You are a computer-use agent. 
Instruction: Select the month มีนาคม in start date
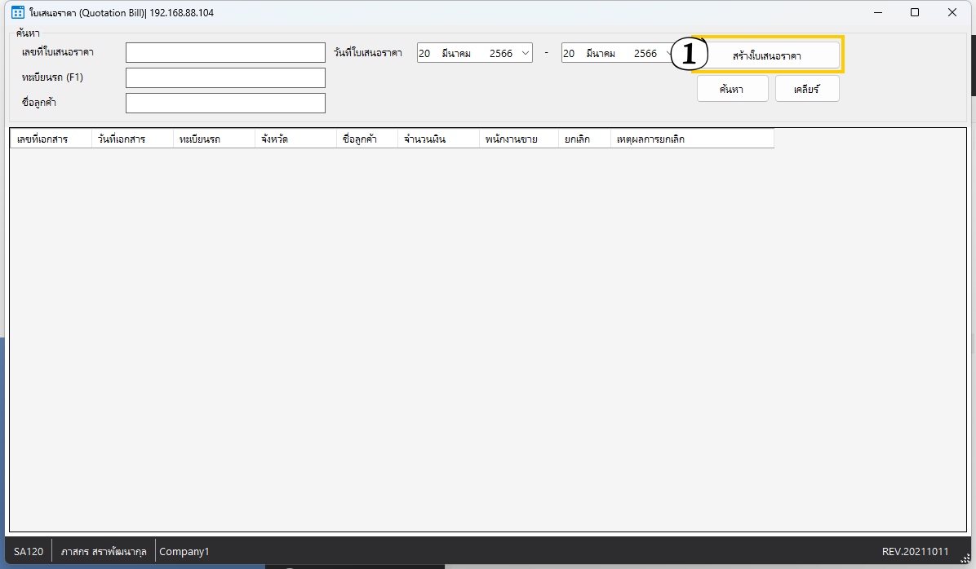[x=456, y=54]
